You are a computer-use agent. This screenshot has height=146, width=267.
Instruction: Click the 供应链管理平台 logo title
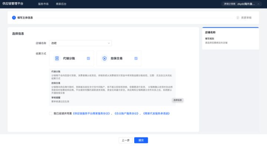click(13, 4)
